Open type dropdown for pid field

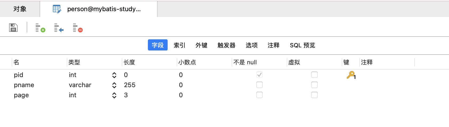(x=114, y=75)
